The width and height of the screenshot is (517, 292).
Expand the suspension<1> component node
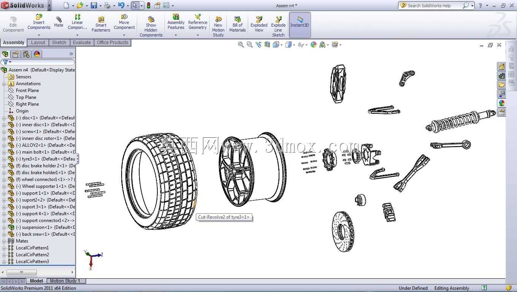[x=4, y=227]
